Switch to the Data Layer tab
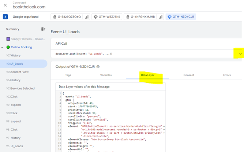This screenshot has height=152, width=244. coord(147,75)
